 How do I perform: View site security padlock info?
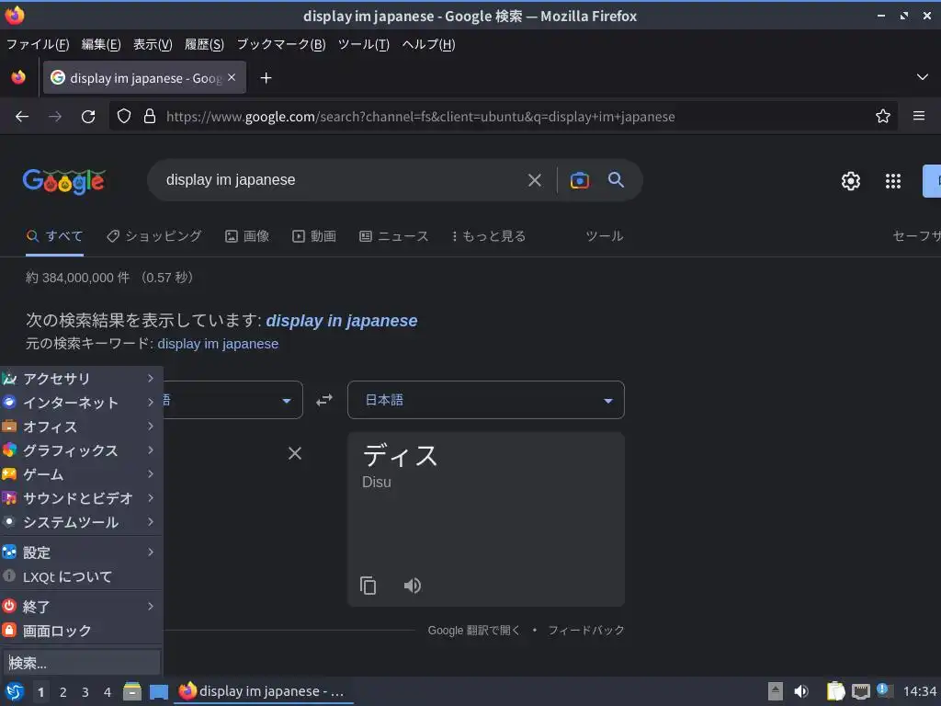[150, 116]
